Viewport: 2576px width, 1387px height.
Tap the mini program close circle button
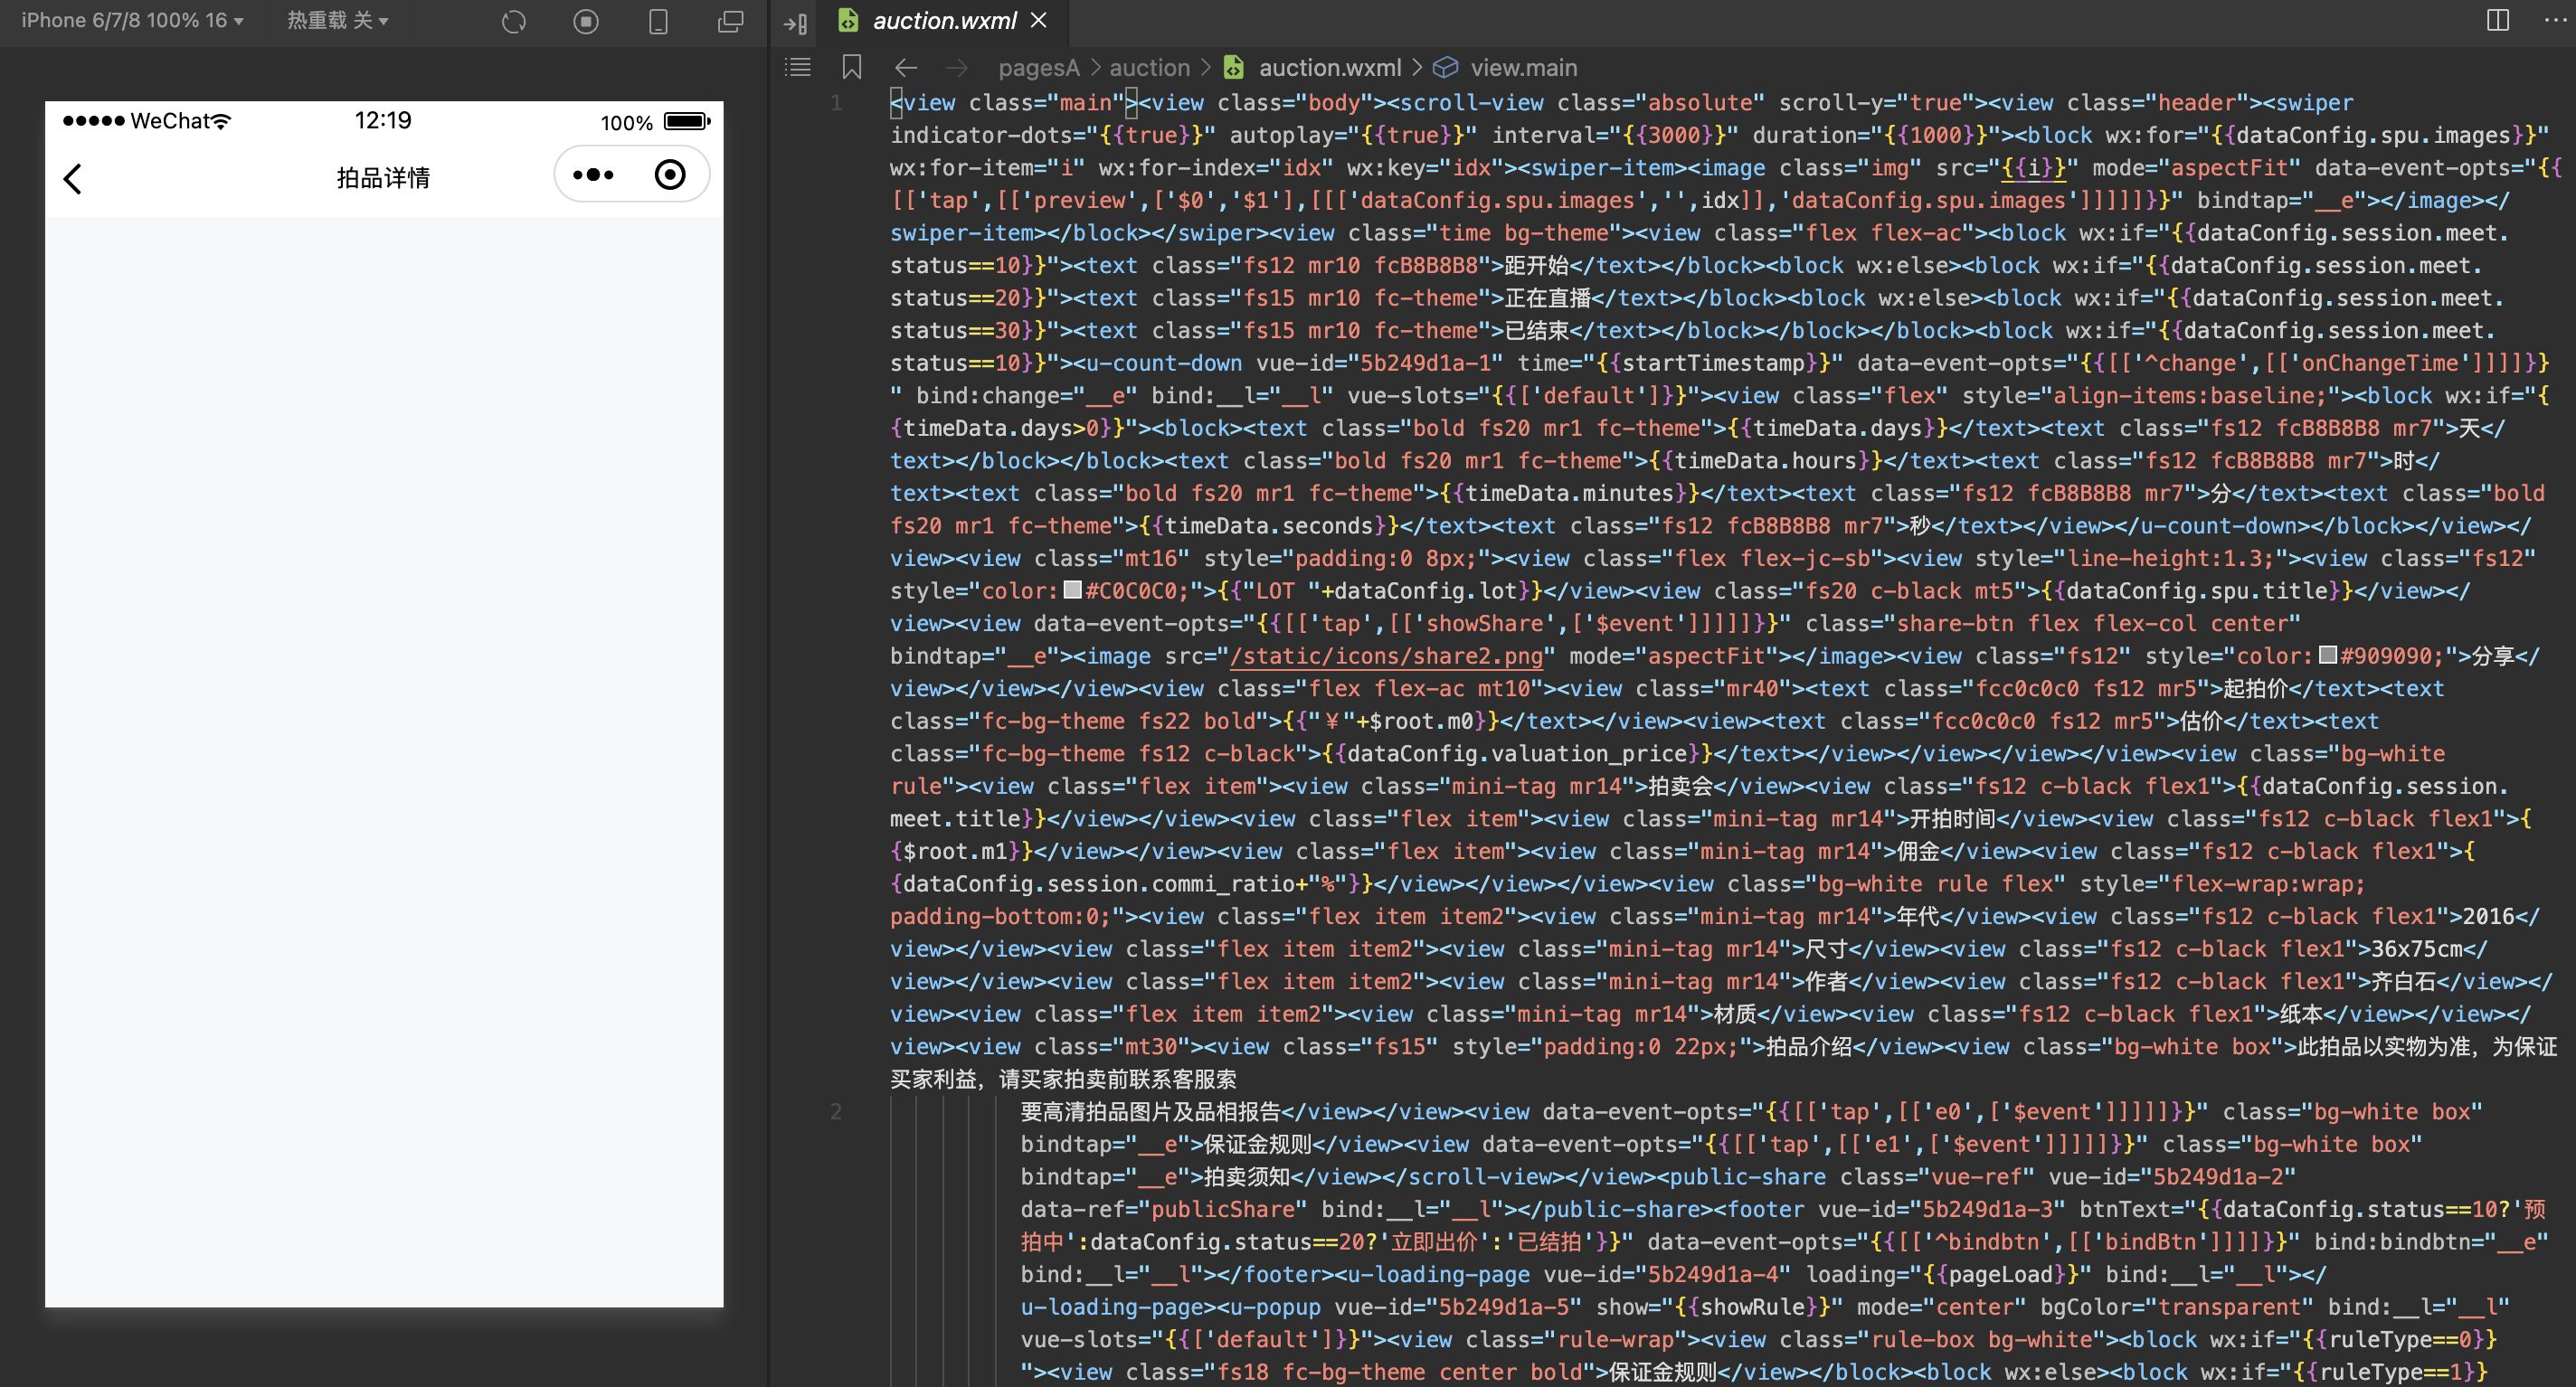click(670, 175)
